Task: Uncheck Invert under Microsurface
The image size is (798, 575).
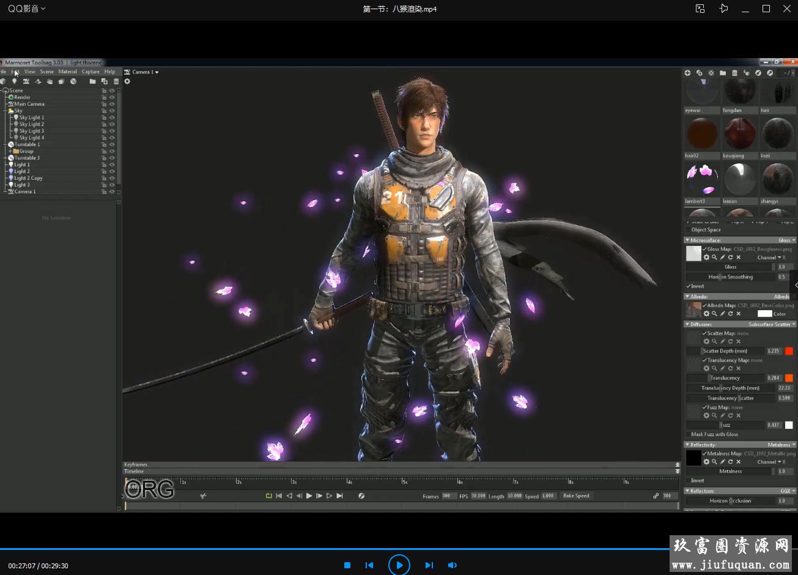Action: click(688, 286)
